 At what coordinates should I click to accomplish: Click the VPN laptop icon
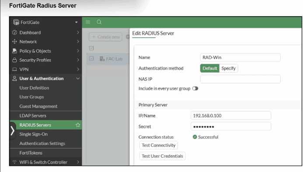point(14,69)
